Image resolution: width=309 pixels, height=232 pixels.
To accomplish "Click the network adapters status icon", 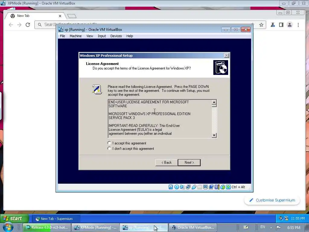I will click(x=188, y=187).
